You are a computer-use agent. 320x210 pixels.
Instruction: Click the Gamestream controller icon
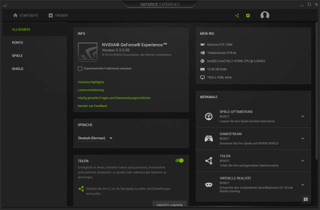(x=209, y=139)
